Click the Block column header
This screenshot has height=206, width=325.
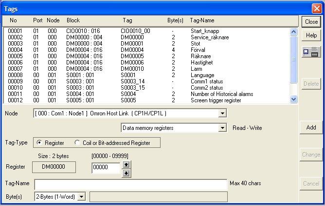coord(73,20)
